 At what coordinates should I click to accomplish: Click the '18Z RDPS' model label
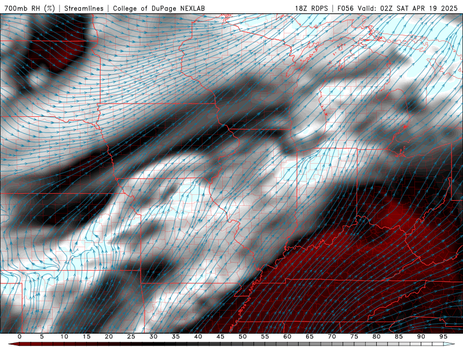pyautogui.click(x=311, y=8)
